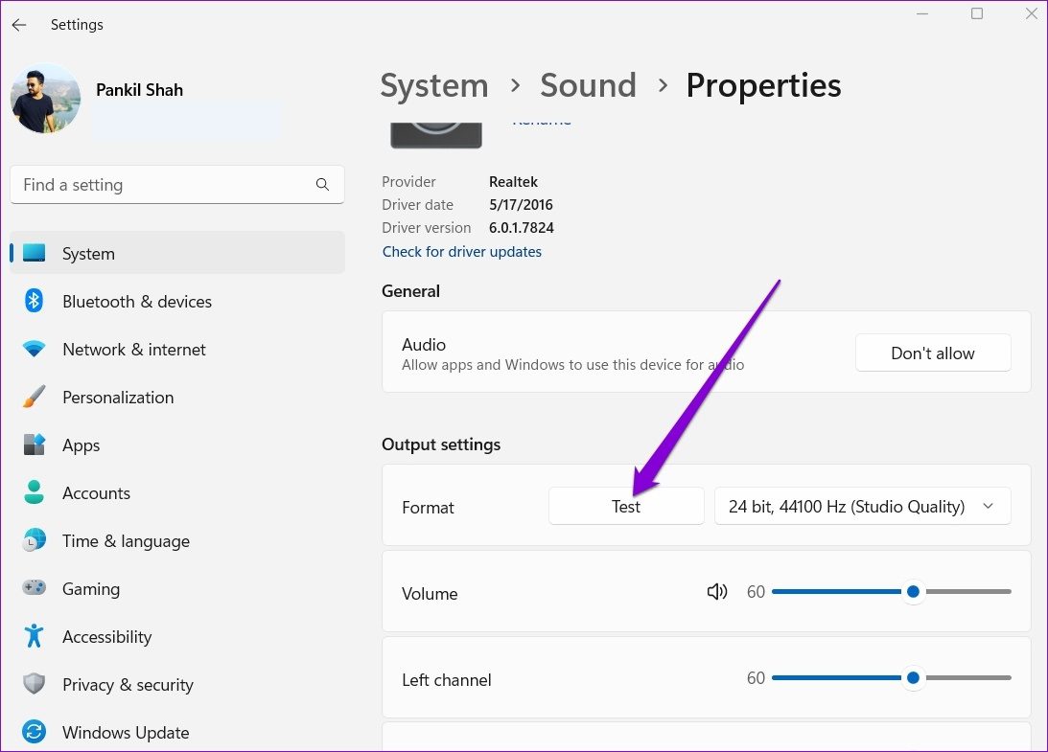This screenshot has width=1048, height=752.
Task: Mute volume using the speaker icon
Action: click(x=716, y=592)
